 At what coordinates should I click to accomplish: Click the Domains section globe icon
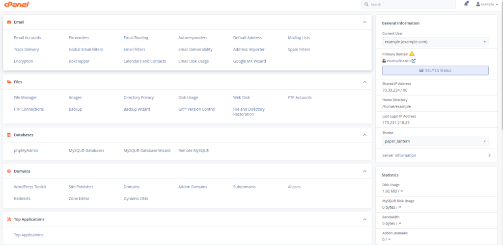click(9, 171)
